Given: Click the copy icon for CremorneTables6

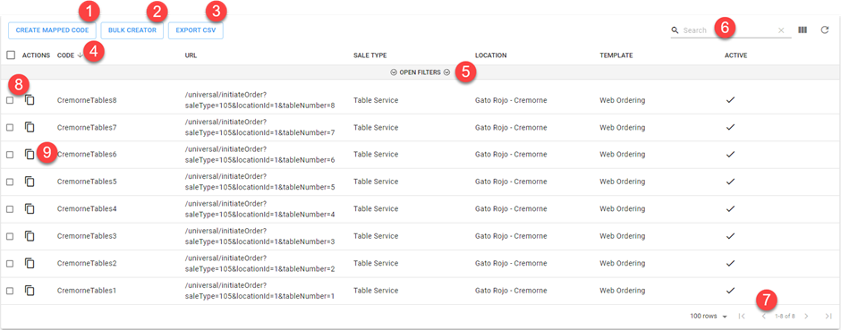Looking at the screenshot, I should (x=30, y=155).
